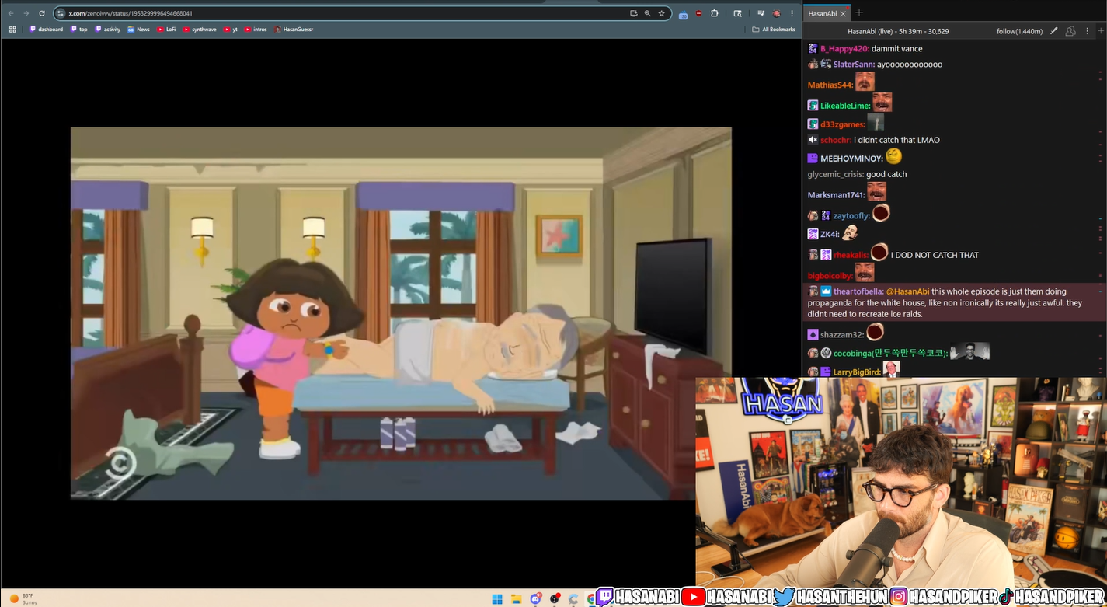1107x607 pixels.
Task: Click the South Park video player
Action: [401, 313]
